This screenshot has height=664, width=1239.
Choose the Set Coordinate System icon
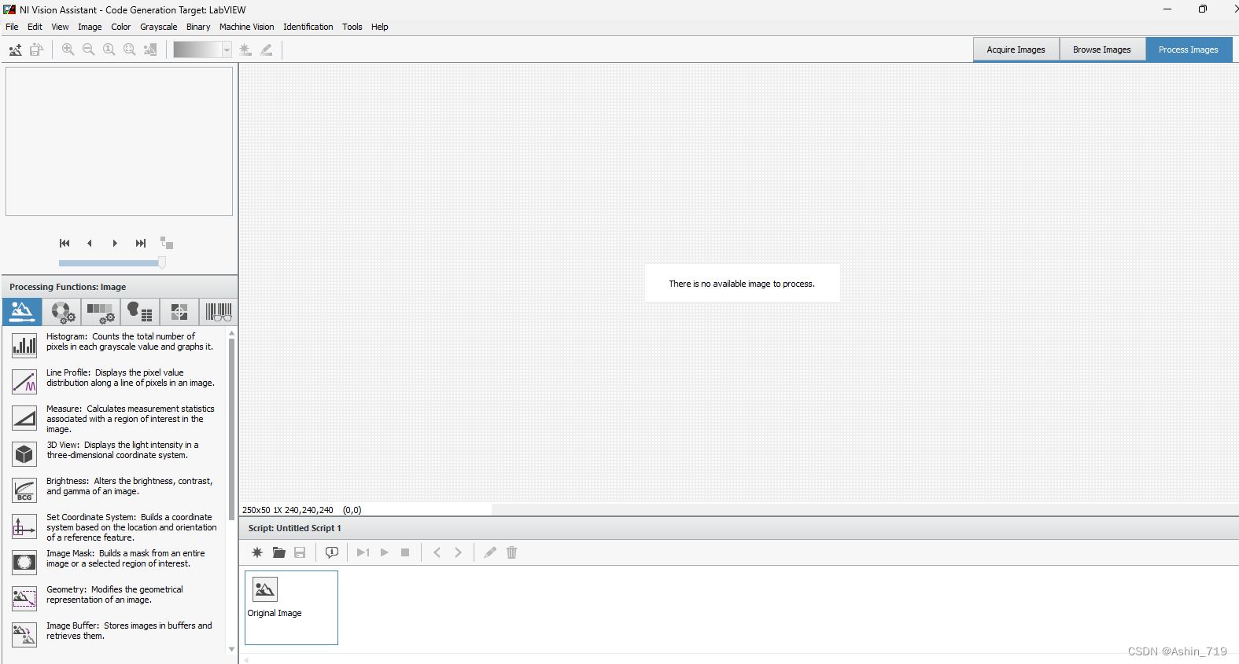24,526
